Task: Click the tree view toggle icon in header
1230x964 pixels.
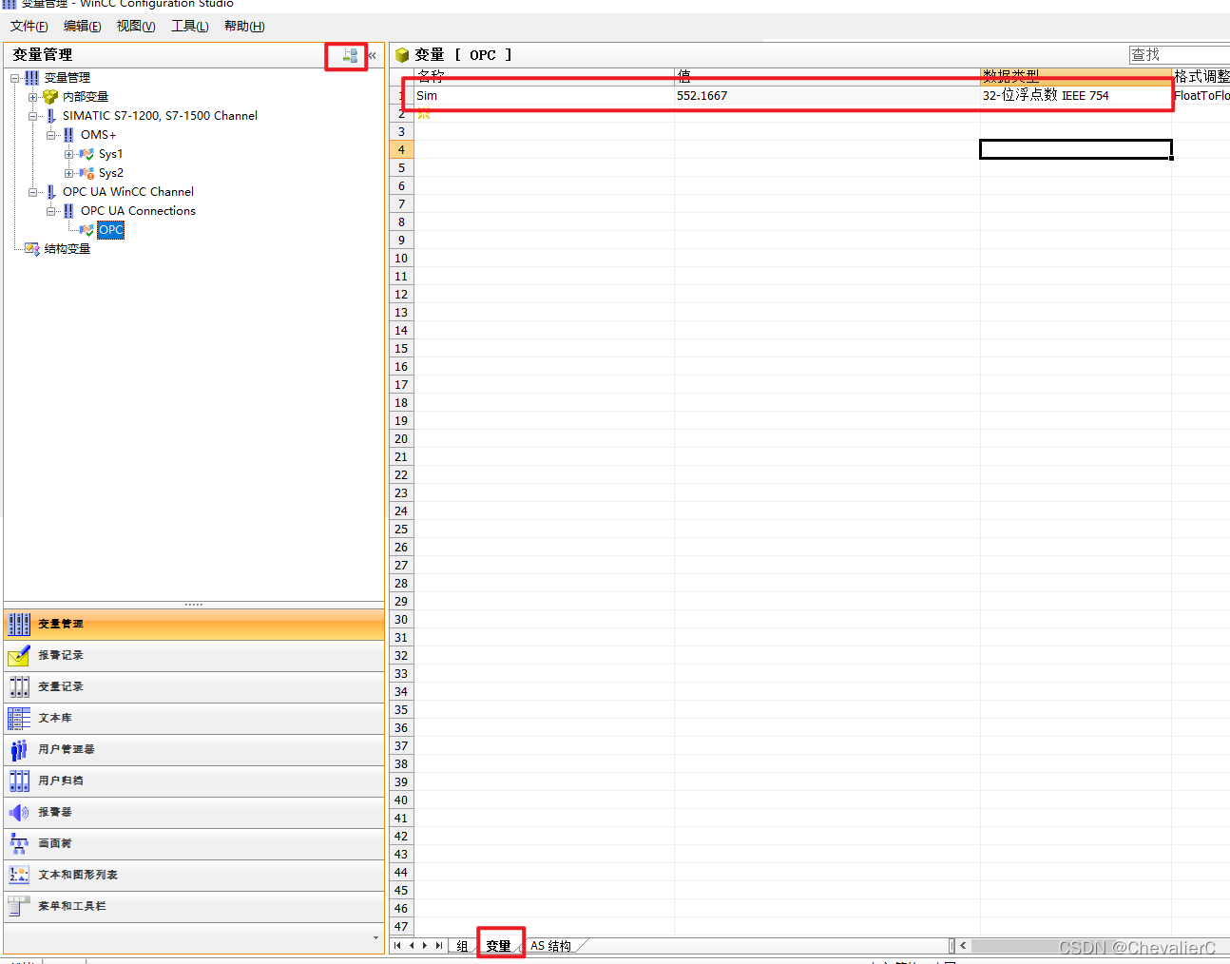Action: coord(351,56)
